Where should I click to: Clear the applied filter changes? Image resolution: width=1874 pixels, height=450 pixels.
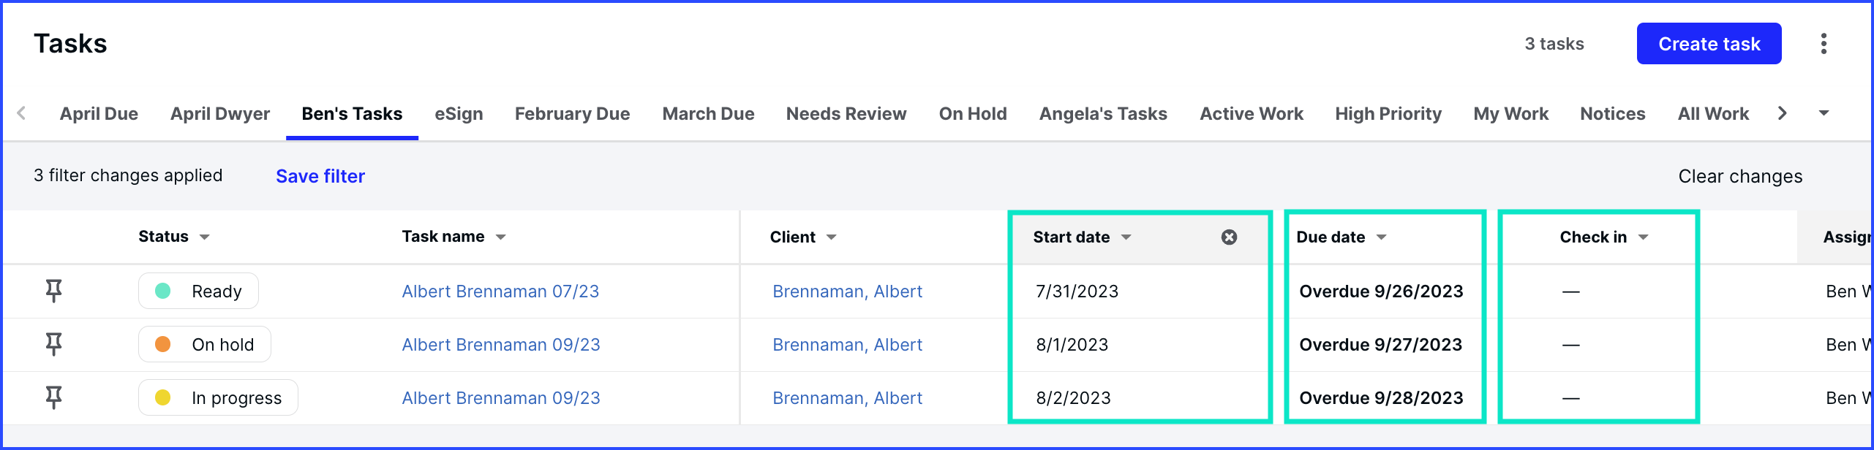[x=1739, y=176]
